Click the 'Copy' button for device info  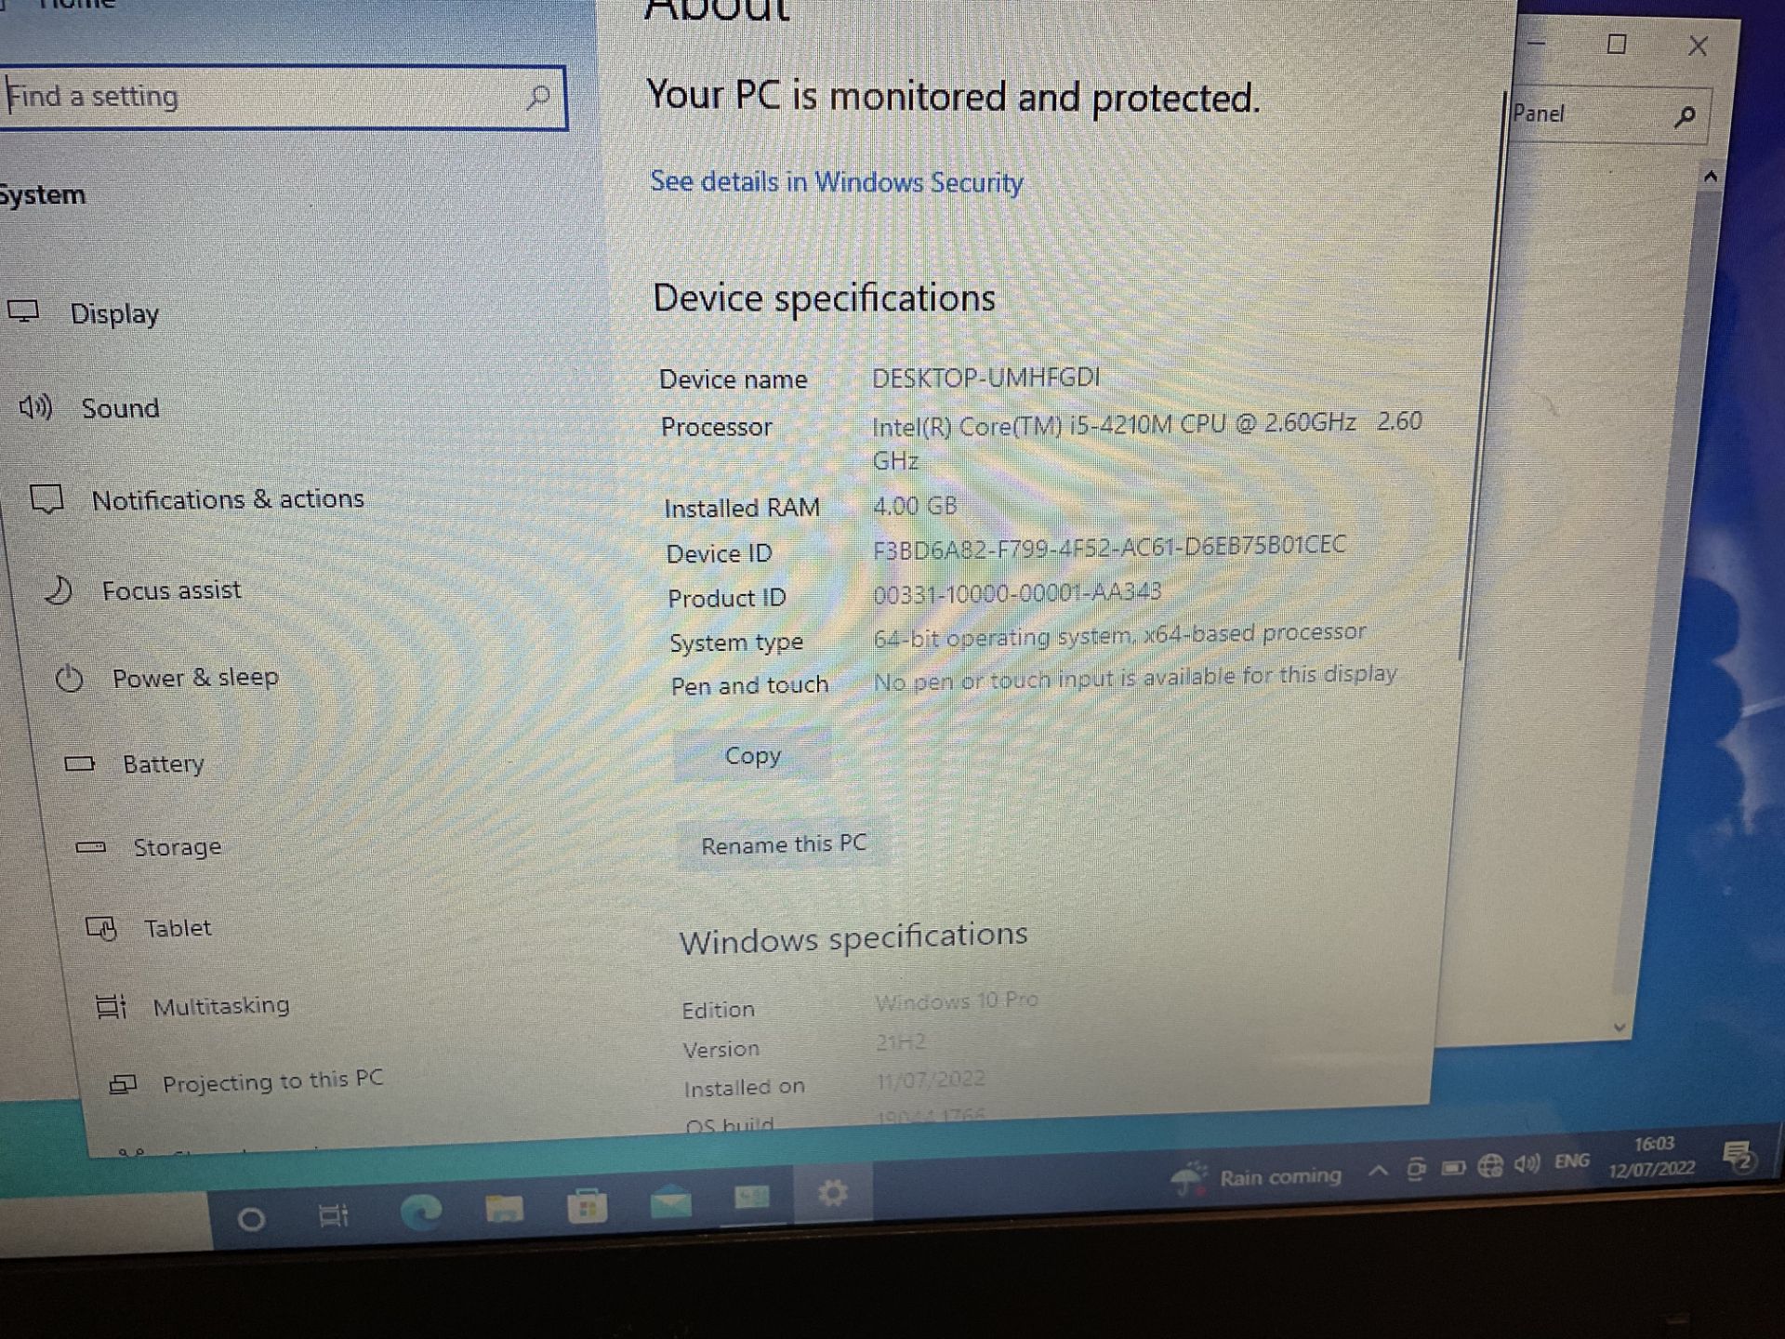(752, 755)
